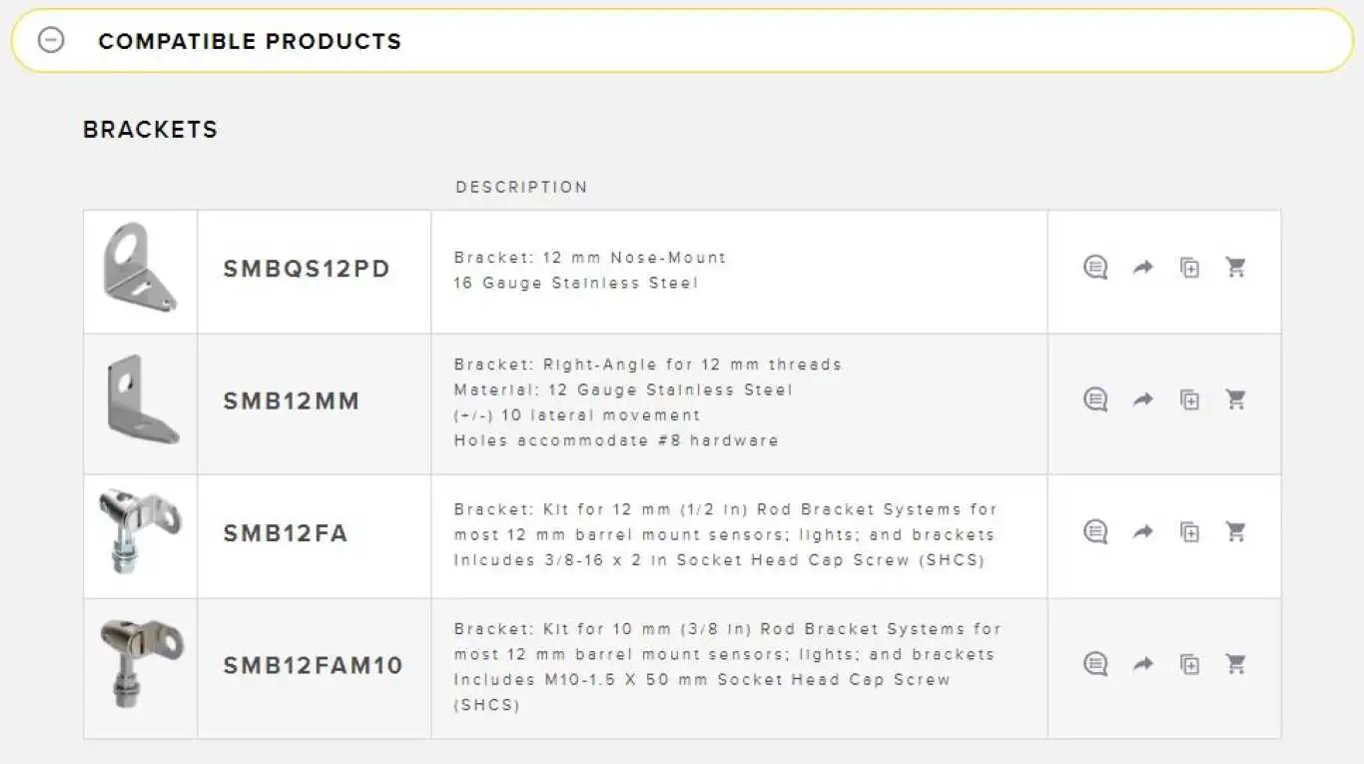Share the SMBQS12PD bracket

[x=1142, y=268]
